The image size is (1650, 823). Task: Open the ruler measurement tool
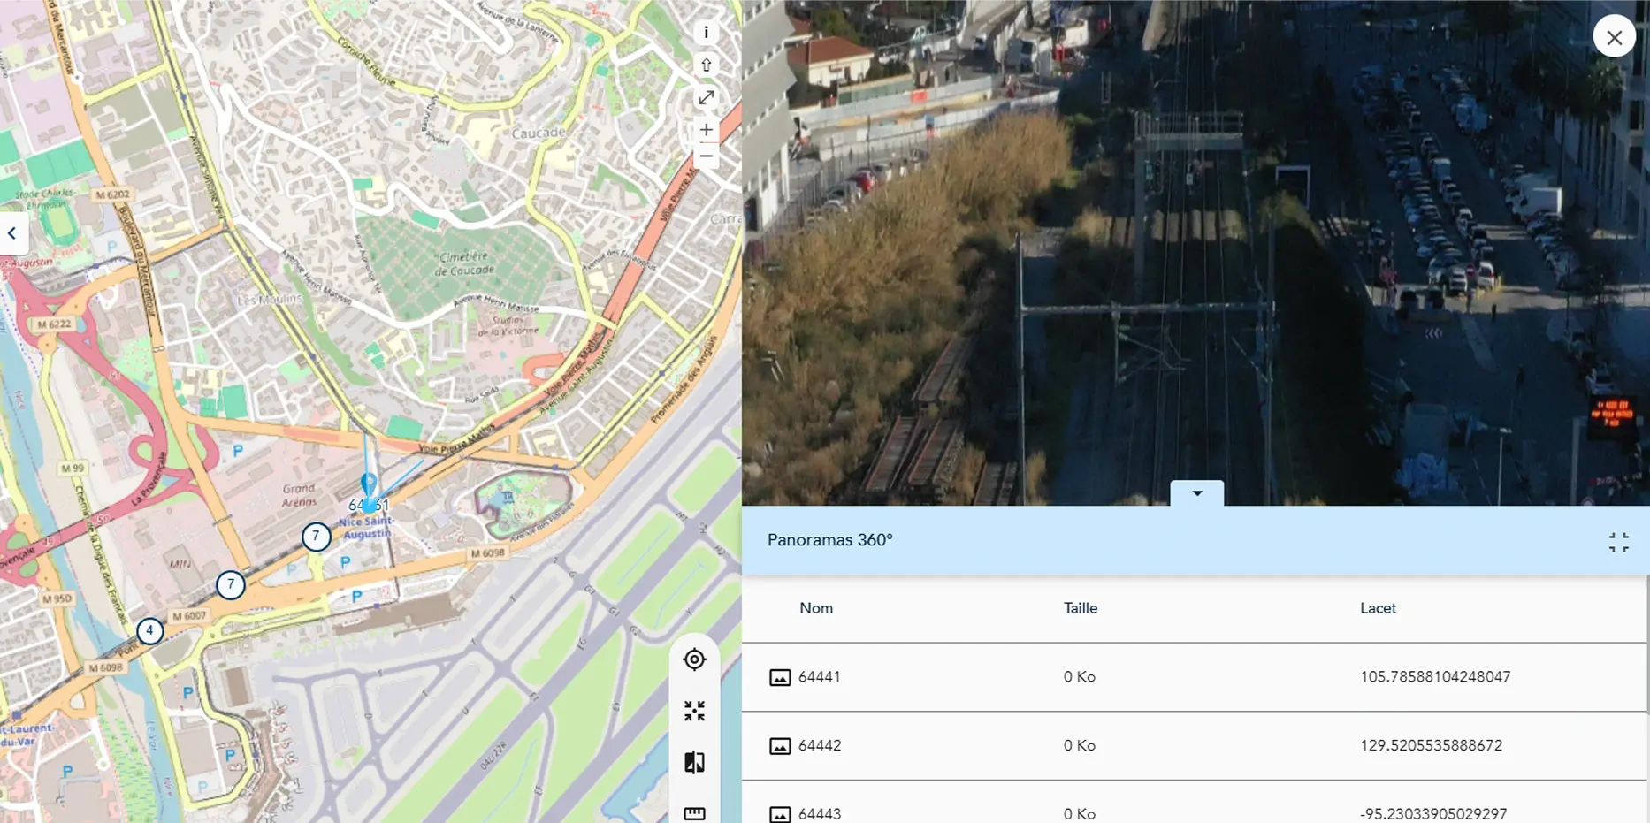[x=694, y=812]
